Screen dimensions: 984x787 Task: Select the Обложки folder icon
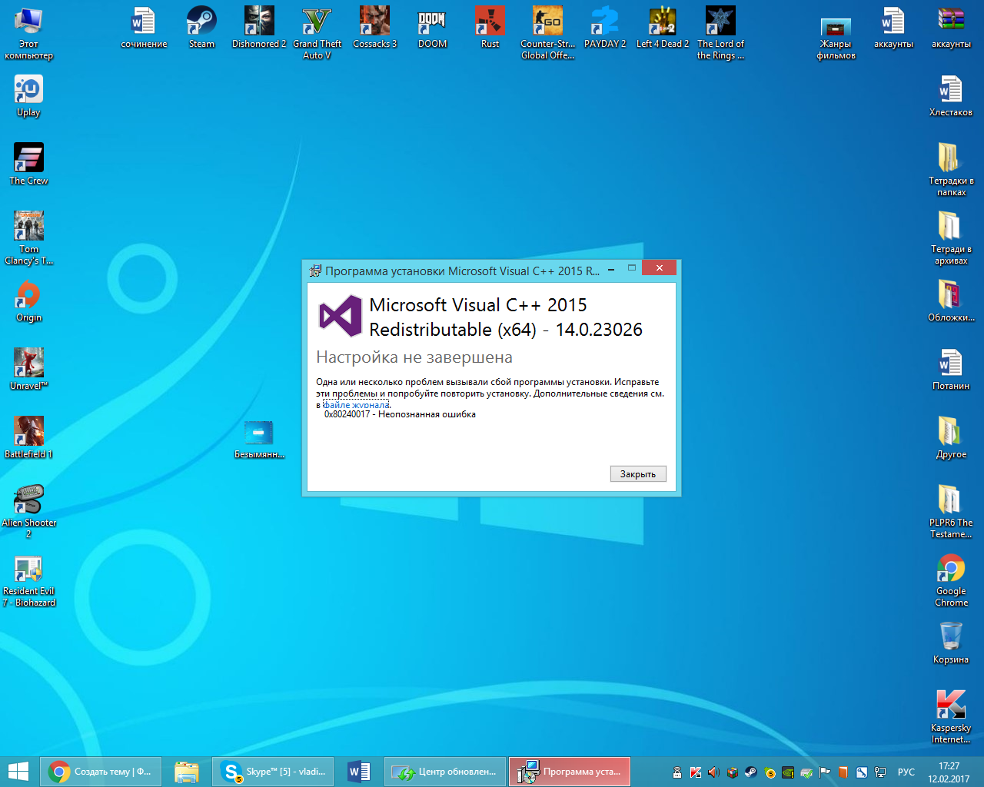[x=951, y=301]
